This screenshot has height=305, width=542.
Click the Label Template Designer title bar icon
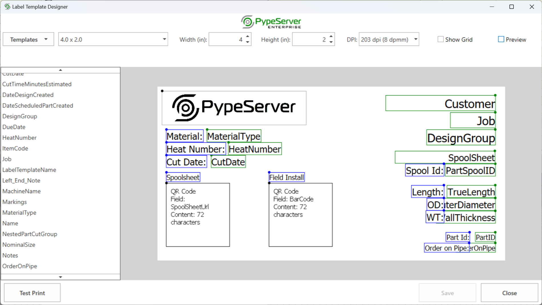(7, 7)
